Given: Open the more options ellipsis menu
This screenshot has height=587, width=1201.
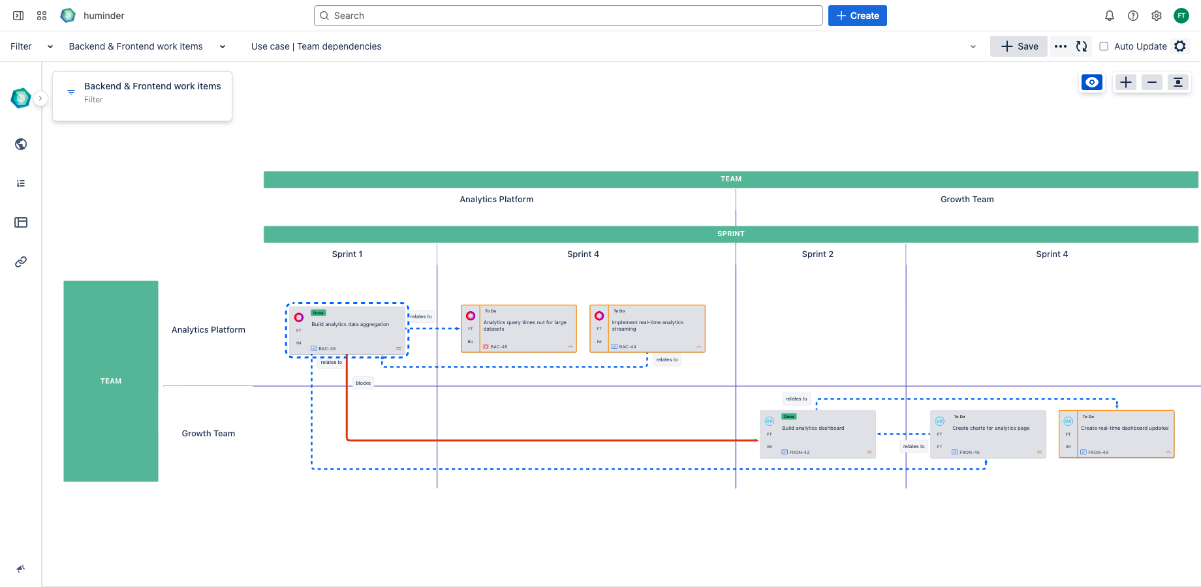Looking at the screenshot, I should (x=1060, y=46).
